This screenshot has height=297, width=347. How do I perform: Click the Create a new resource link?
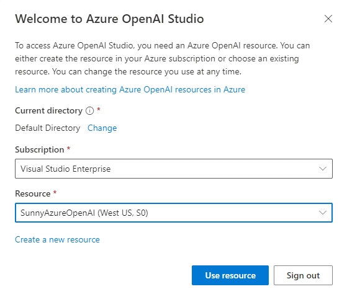[x=57, y=239]
